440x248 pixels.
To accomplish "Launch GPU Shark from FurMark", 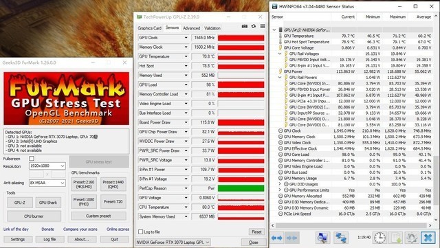I will tap(48, 203).
